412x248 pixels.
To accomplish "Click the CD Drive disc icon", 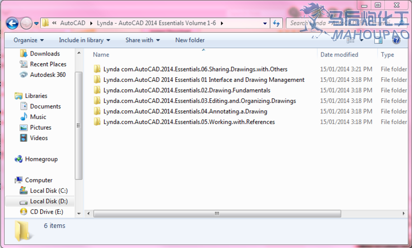I will [x=24, y=211].
